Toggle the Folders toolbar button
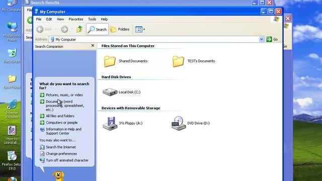322x181 pixels. point(120,29)
